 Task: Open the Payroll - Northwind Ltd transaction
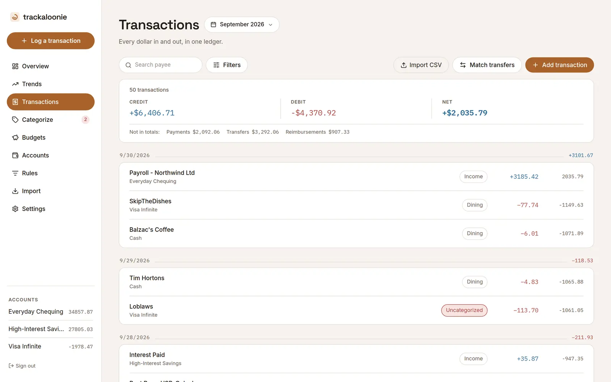[356, 176]
